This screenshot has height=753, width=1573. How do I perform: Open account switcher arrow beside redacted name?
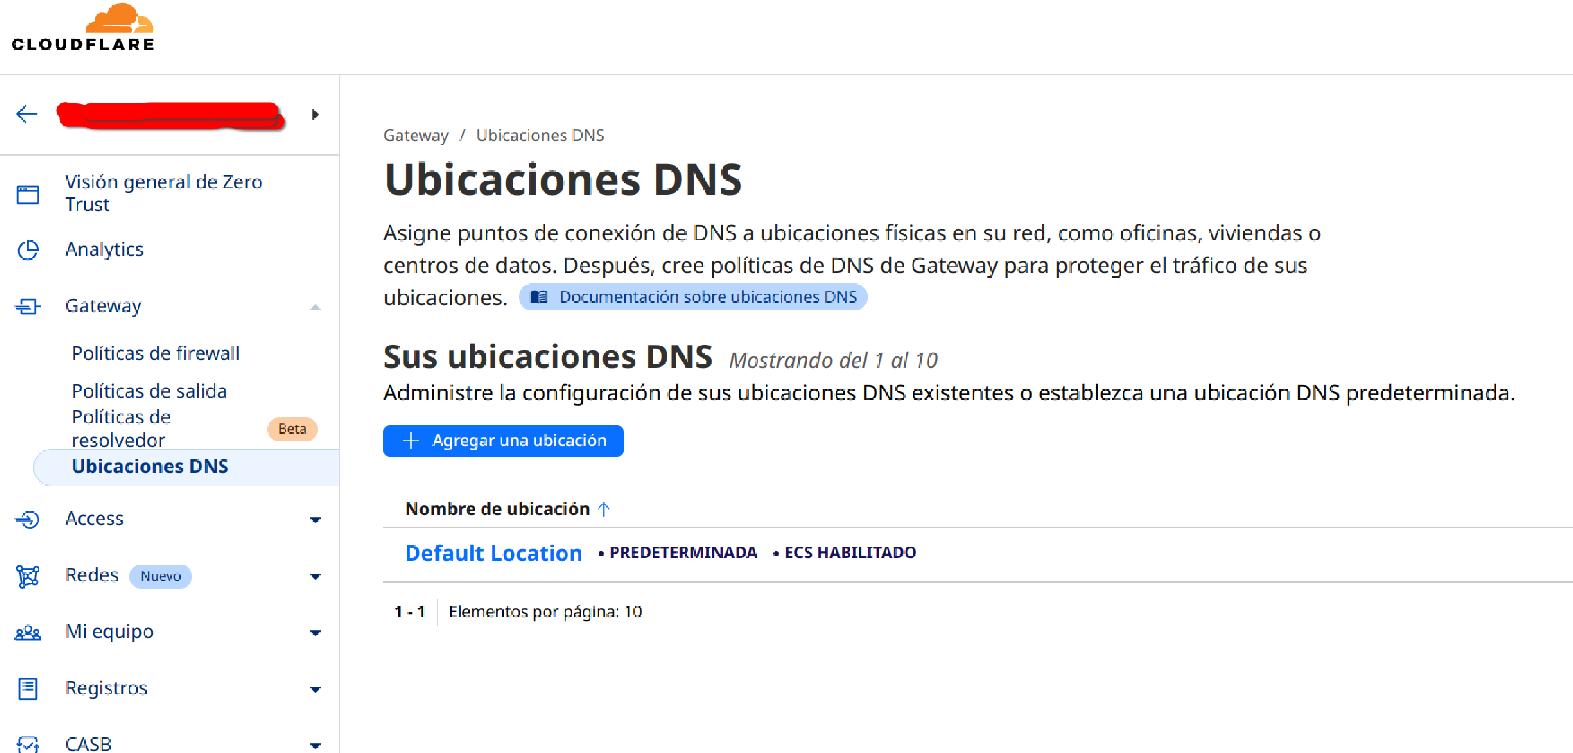click(315, 114)
